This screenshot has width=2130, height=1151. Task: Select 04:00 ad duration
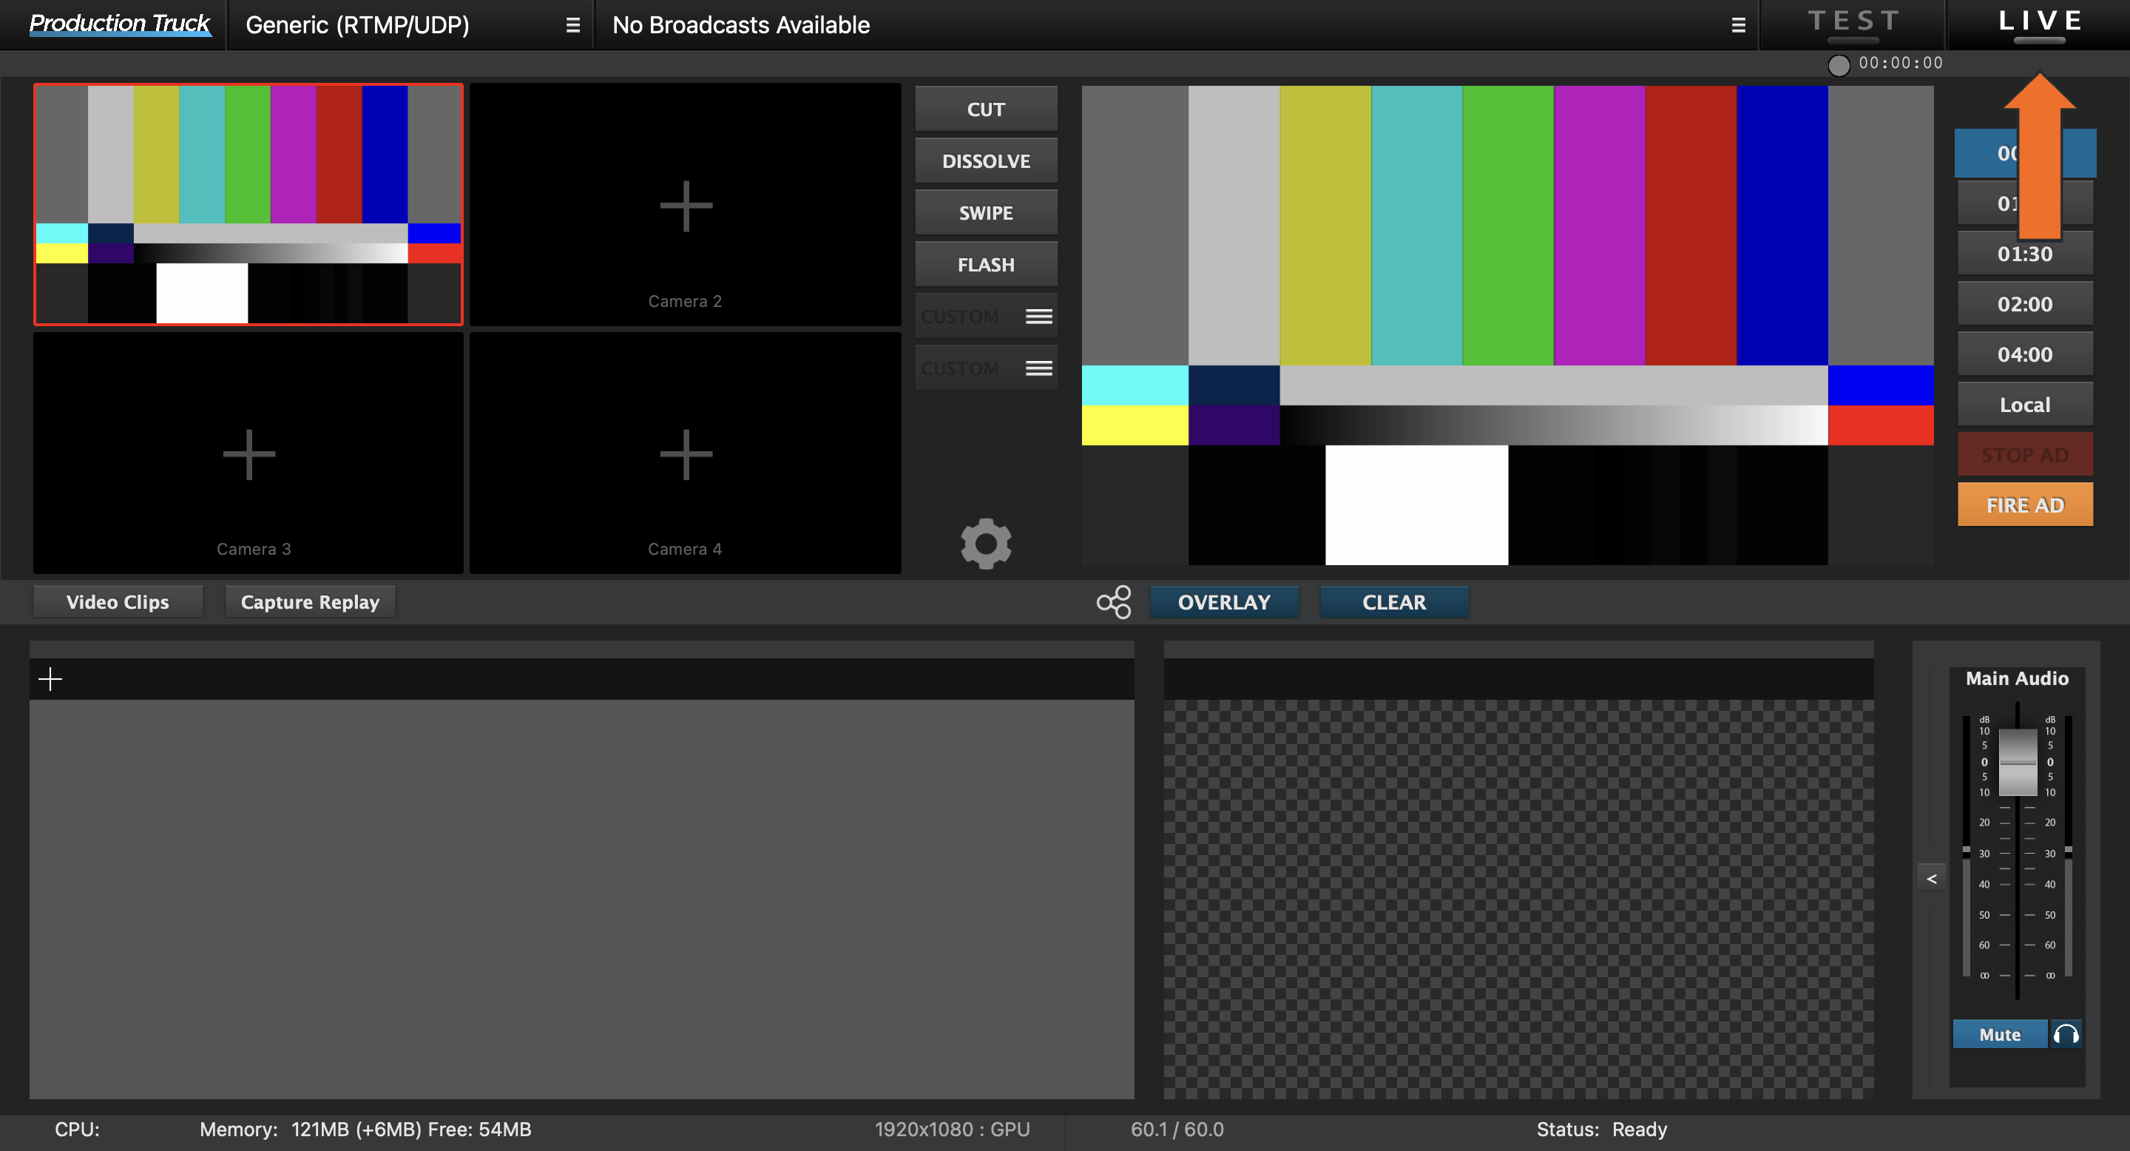pos(2024,355)
